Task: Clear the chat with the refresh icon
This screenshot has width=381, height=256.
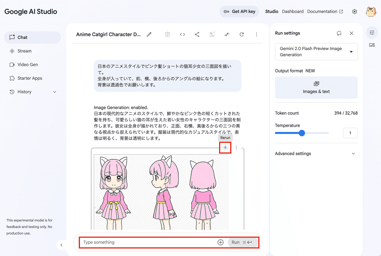Action: [x=242, y=34]
